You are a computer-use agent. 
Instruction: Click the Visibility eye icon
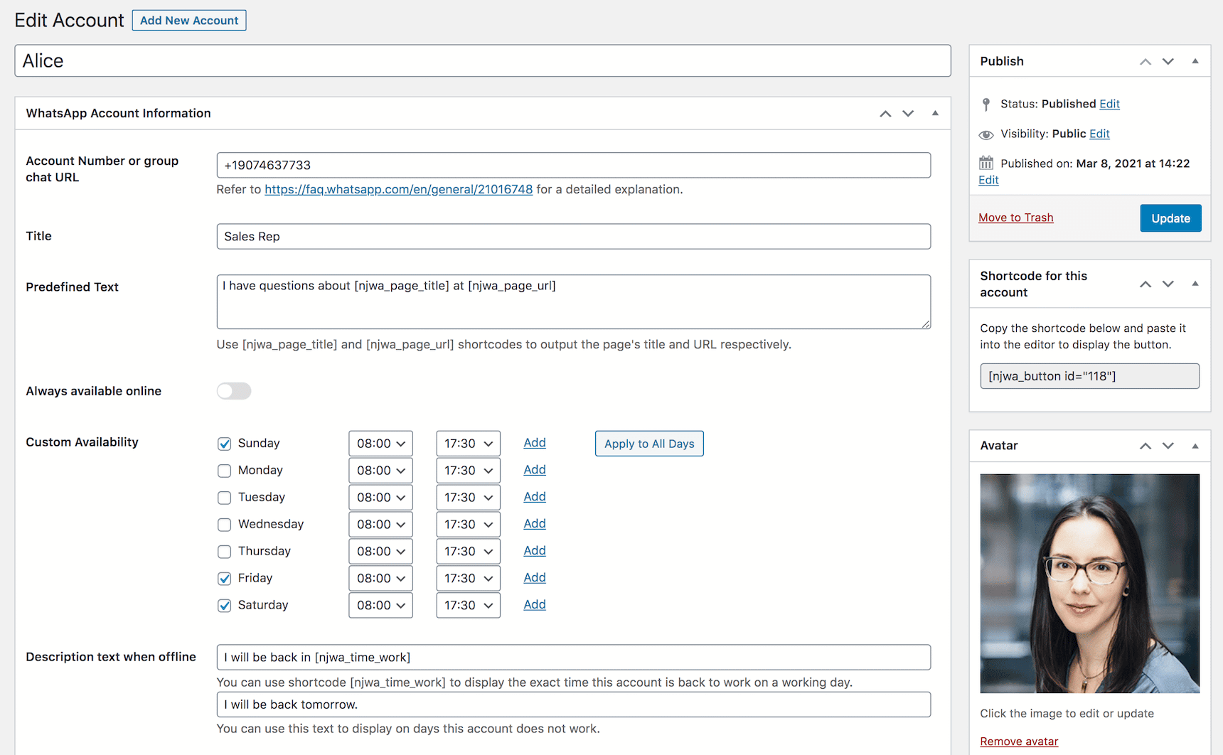coord(986,134)
